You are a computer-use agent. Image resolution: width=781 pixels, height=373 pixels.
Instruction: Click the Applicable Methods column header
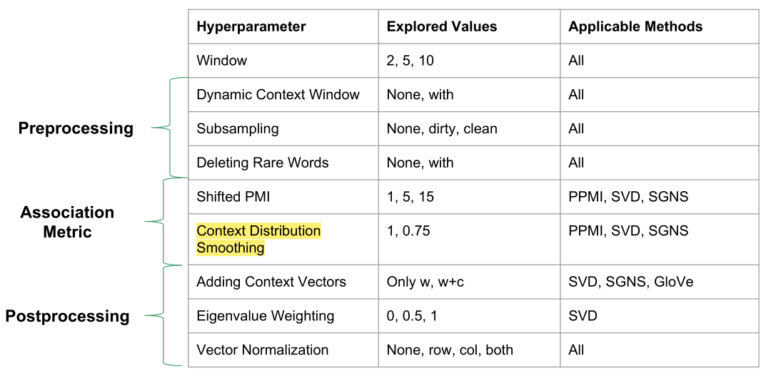click(635, 27)
